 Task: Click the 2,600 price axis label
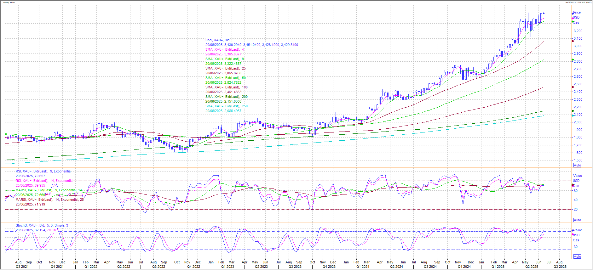coord(578,76)
